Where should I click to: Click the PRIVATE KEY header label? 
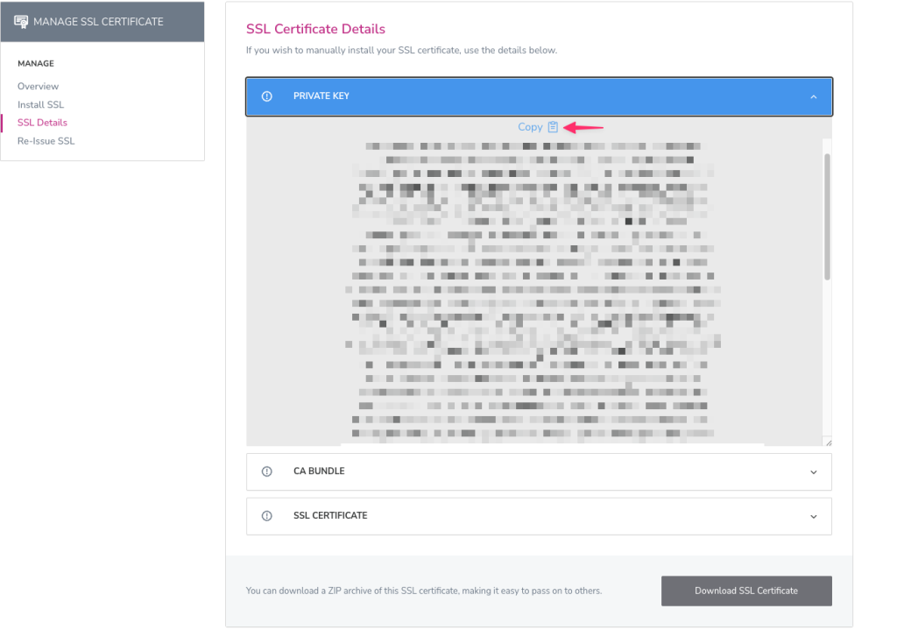tap(321, 96)
